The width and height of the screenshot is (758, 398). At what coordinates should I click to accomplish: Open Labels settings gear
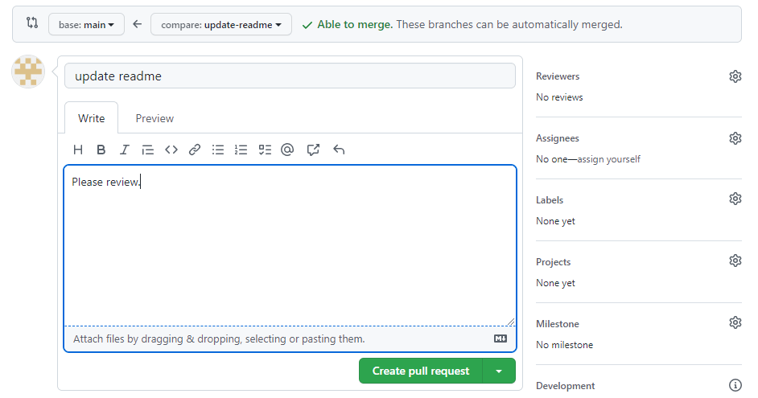(x=735, y=199)
